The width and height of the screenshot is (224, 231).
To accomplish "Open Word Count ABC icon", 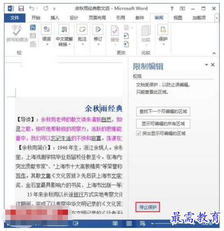I will (33, 44).
